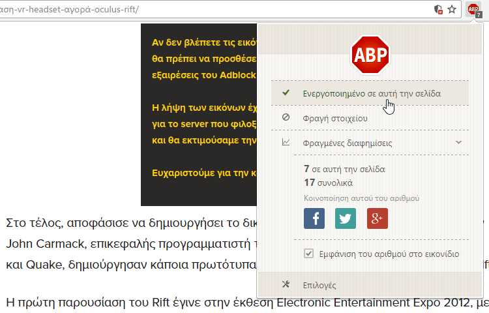Open Επιλογές from the popup
Image resolution: width=489 pixels, height=313 pixels.
(319, 285)
